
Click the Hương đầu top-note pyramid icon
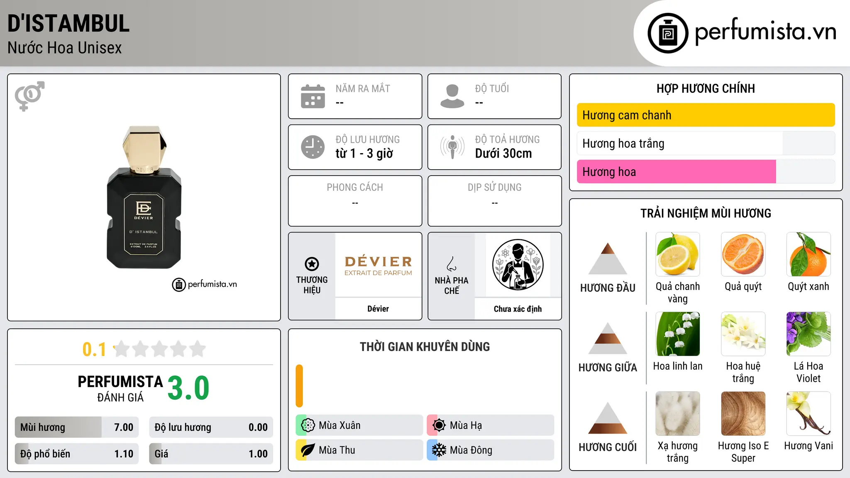[x=608, y=259]
